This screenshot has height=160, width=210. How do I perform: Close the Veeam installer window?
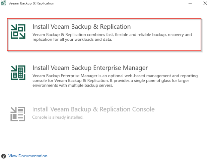pyautogui.click(x=205, y=3)
